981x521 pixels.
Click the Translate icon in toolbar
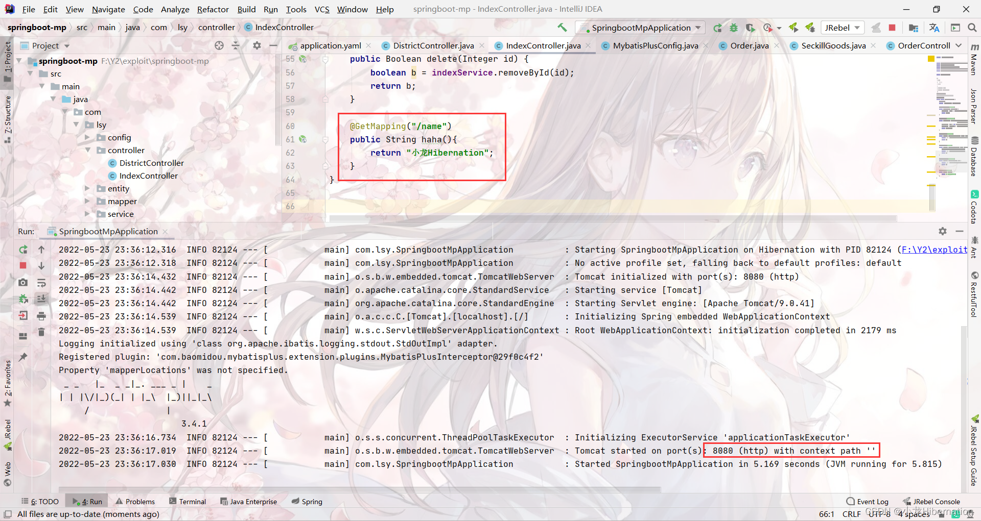pyautogui.click(x=935, y=28)
